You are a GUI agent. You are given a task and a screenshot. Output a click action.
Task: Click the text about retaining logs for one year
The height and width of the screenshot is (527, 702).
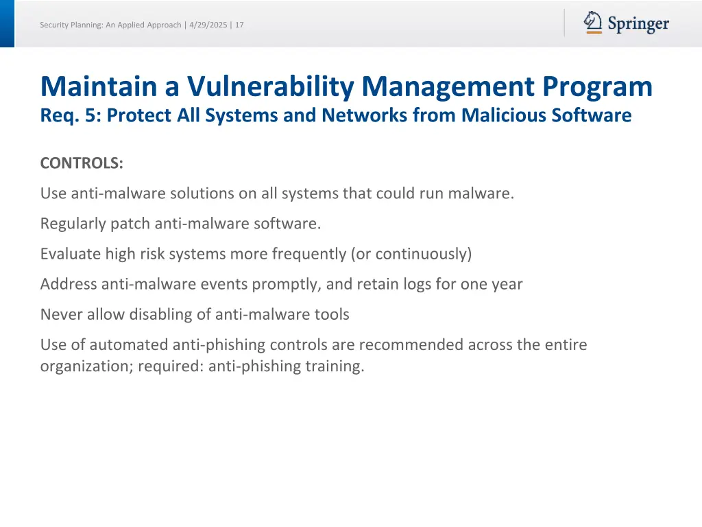click(x=282, y=283)
